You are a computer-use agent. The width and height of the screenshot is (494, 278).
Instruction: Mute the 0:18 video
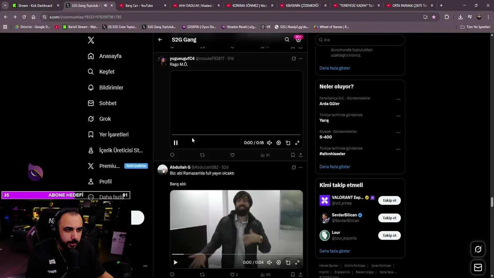(269, 143)
